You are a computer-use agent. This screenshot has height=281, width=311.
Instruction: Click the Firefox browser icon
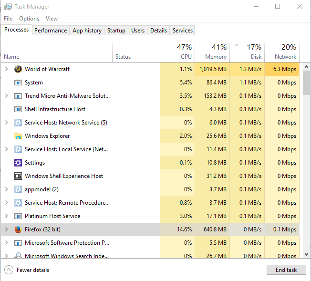click(18, 229)
